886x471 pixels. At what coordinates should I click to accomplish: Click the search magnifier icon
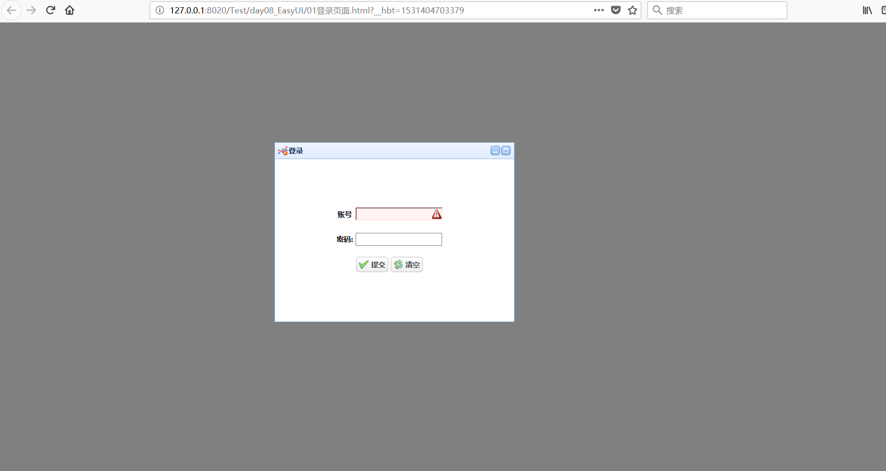point(658,10)
